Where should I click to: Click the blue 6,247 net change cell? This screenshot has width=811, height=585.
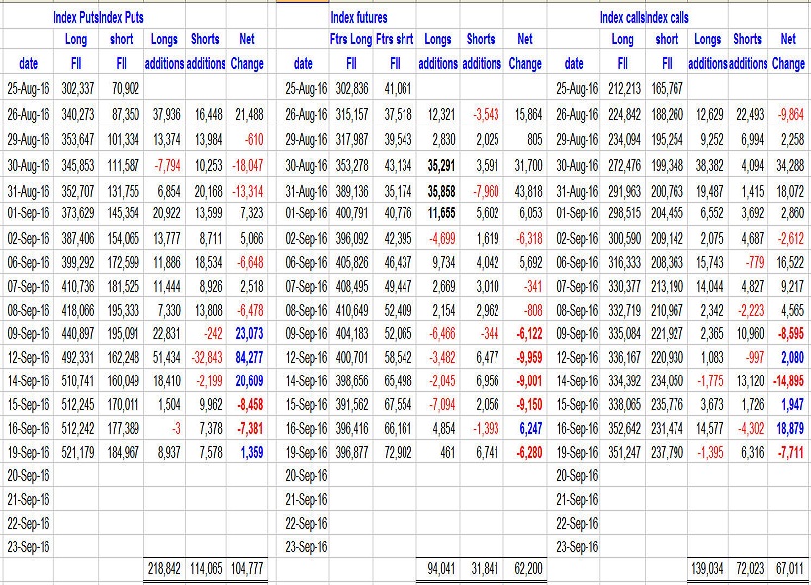click(524, 428)
